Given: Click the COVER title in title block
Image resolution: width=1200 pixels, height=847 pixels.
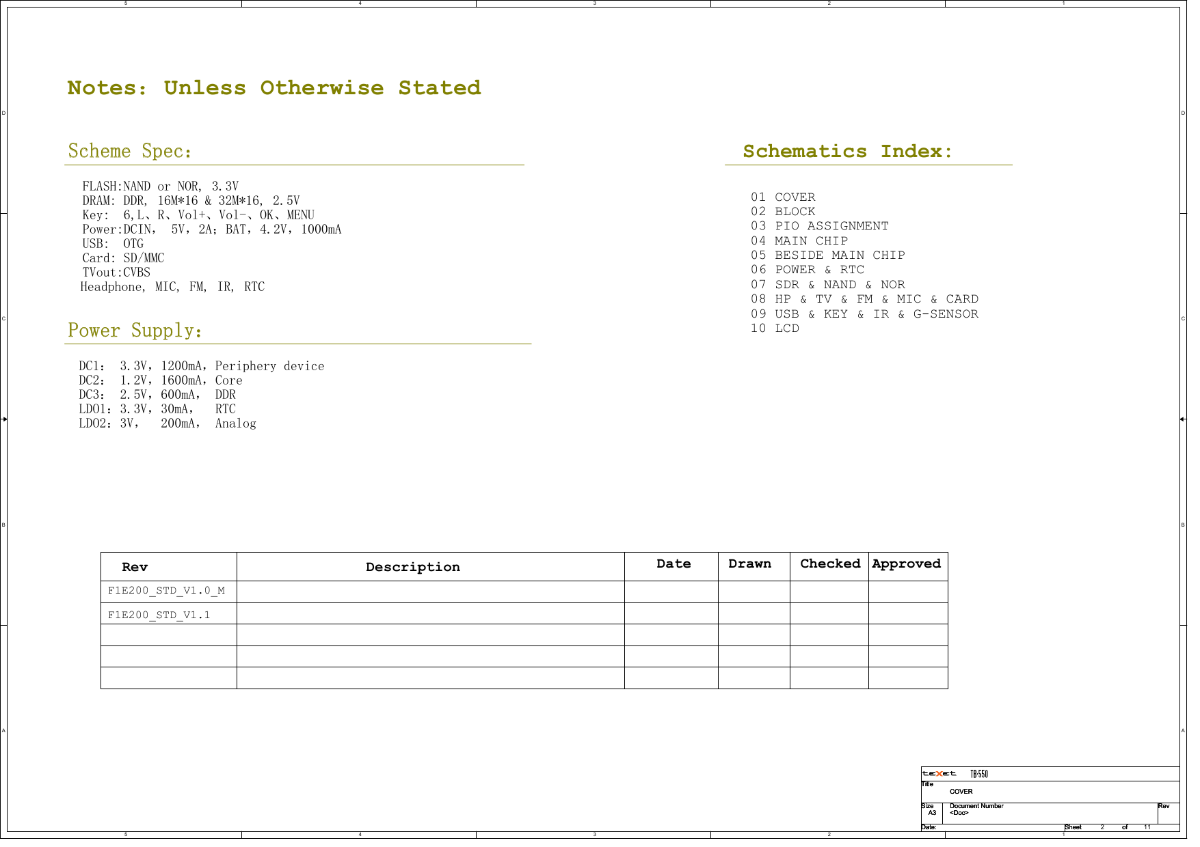Looking at the screenshot, I should coord(963,791).
